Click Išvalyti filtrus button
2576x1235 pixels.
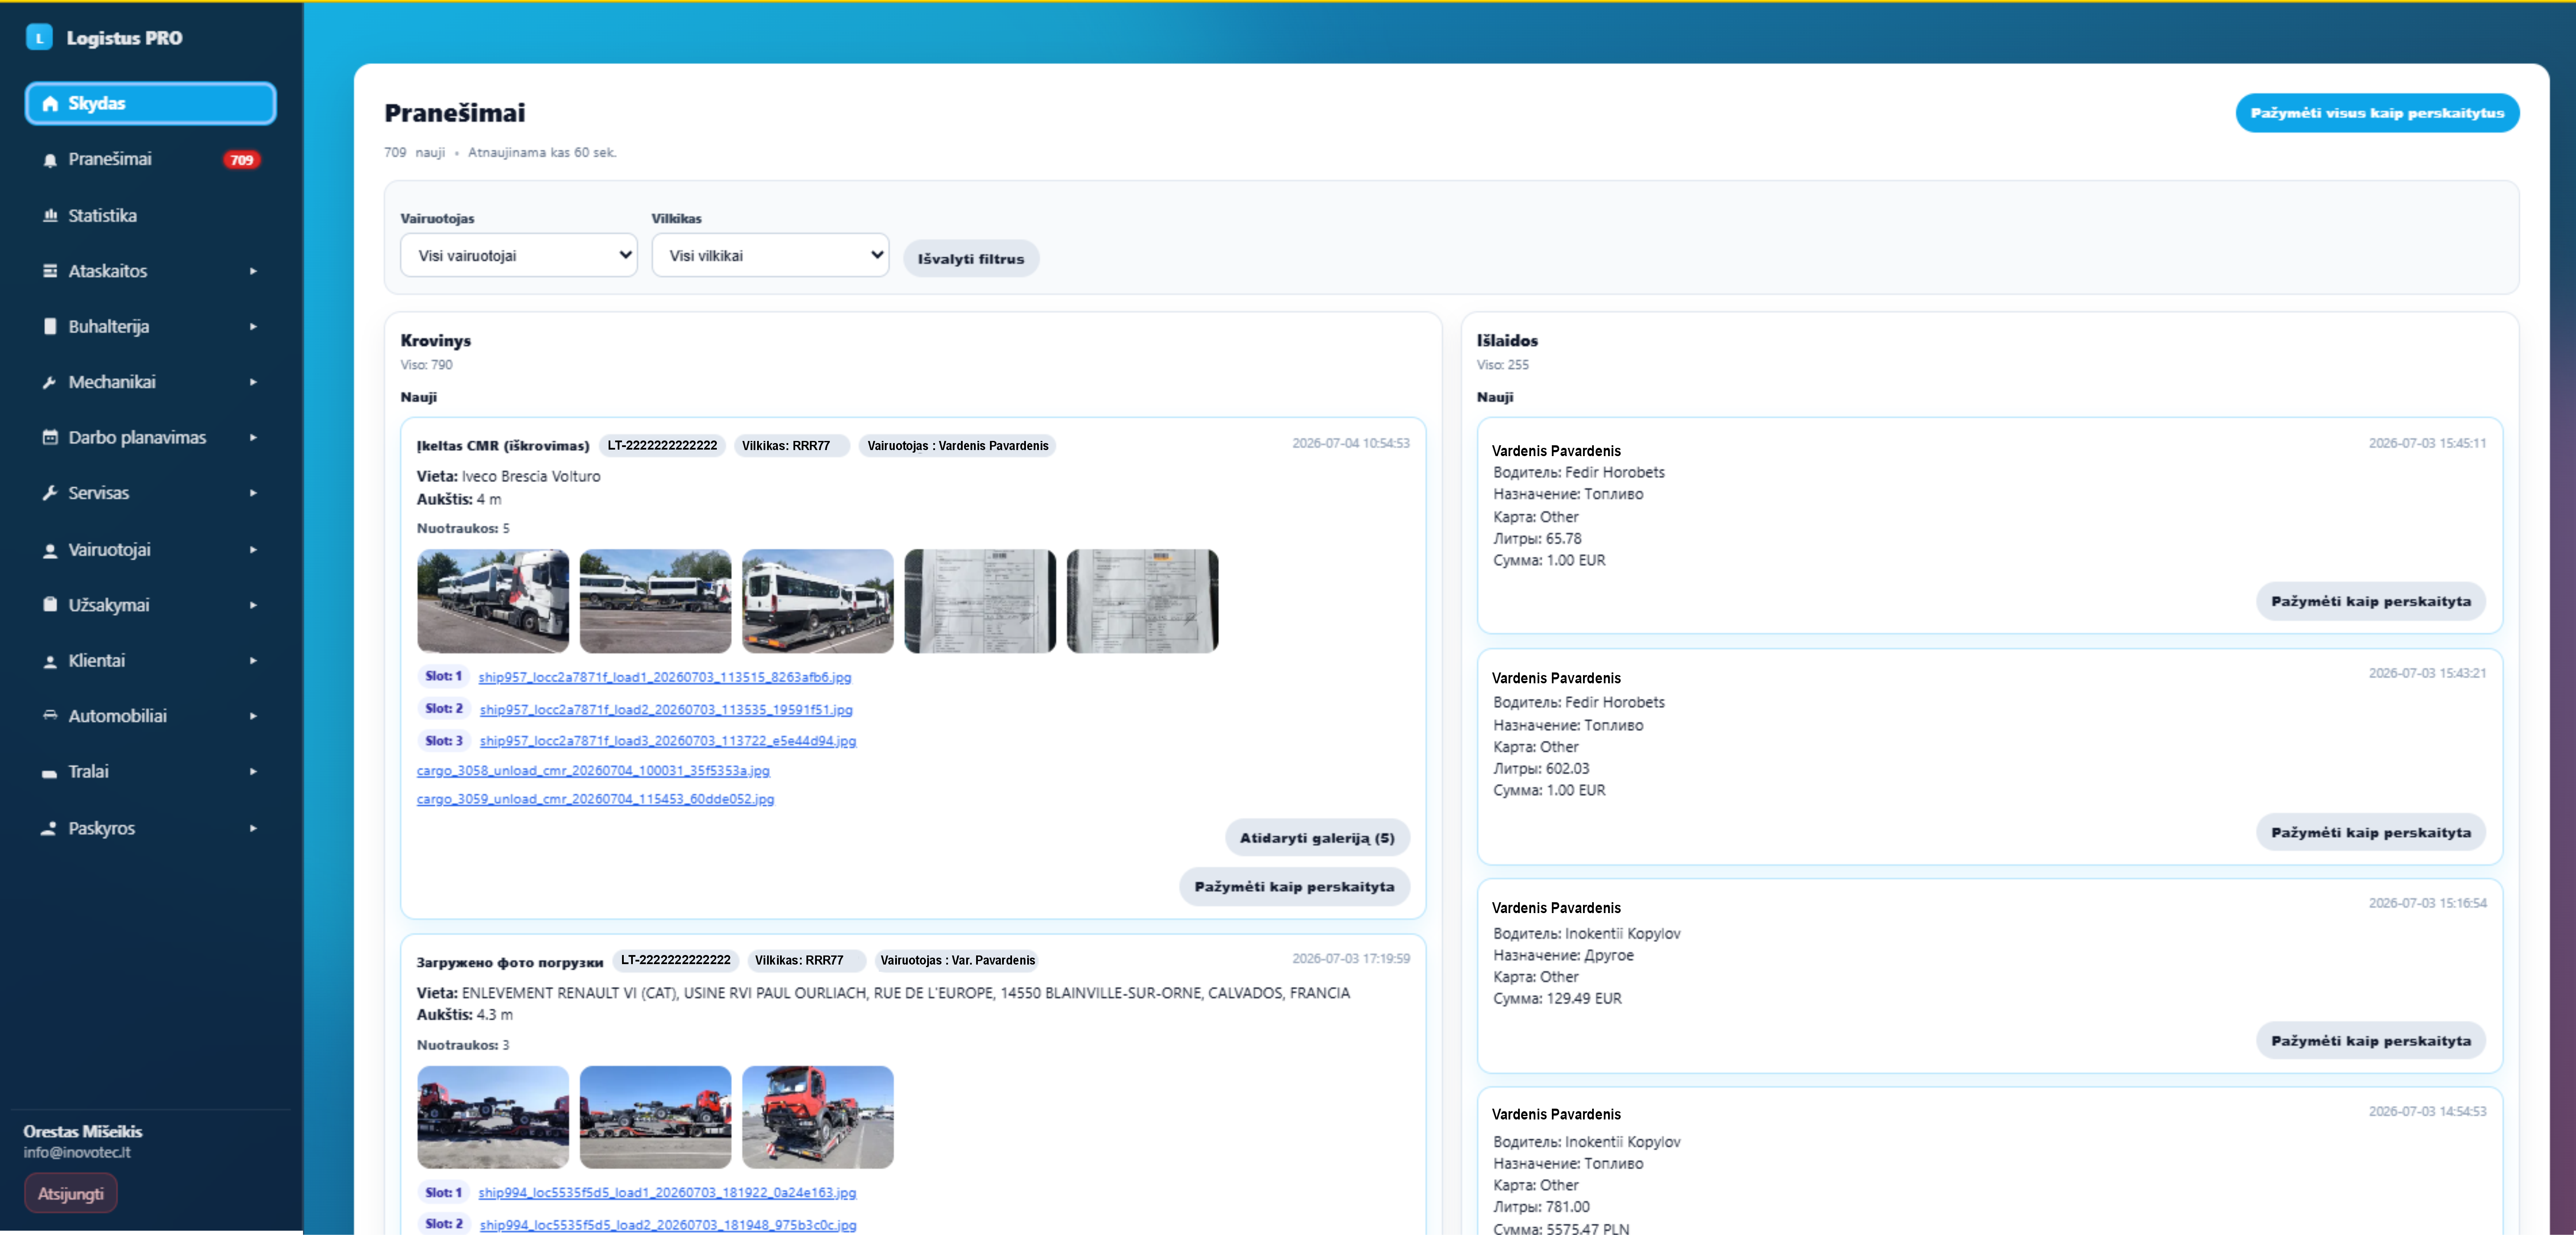971,259
